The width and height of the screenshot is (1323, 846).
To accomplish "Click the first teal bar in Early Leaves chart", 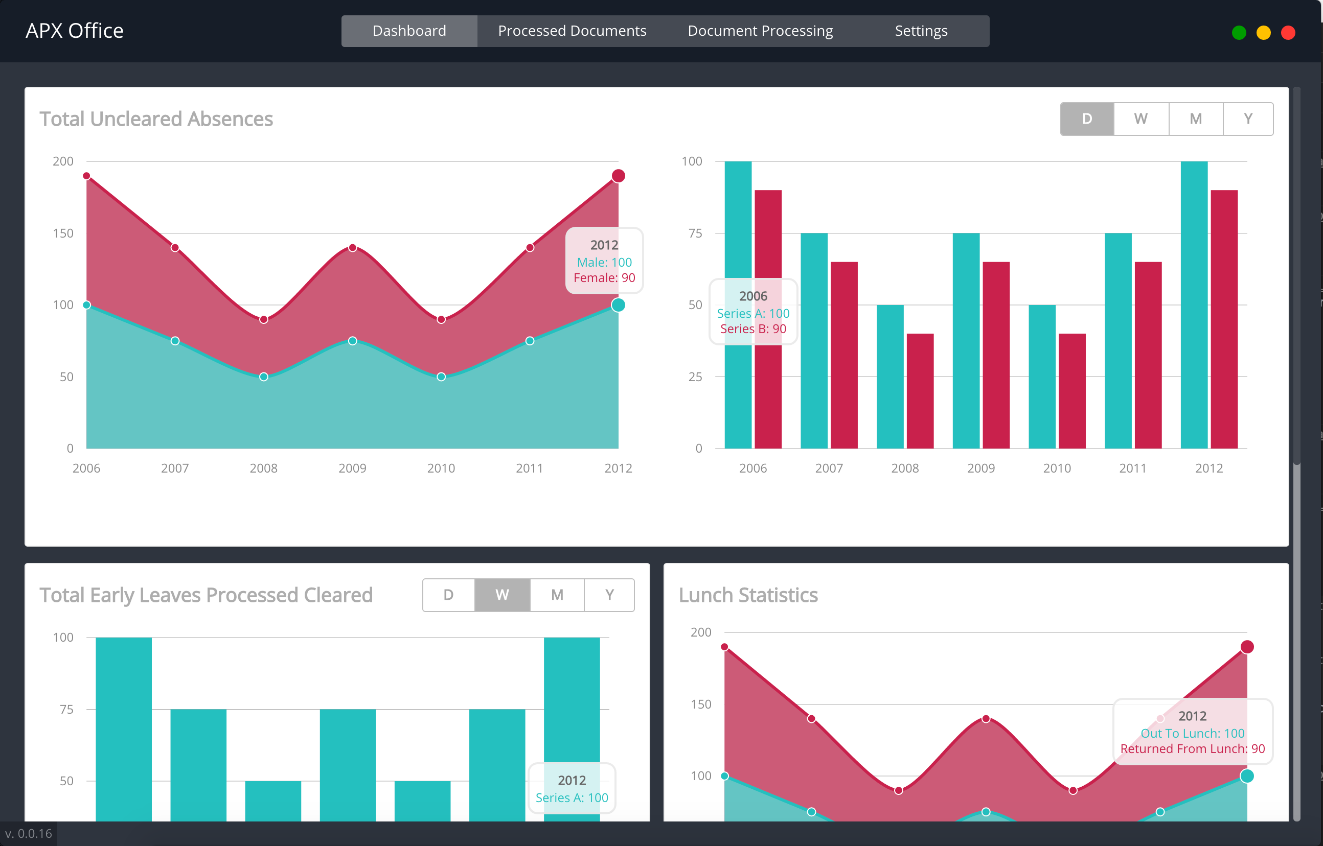I will click(124, 730).
